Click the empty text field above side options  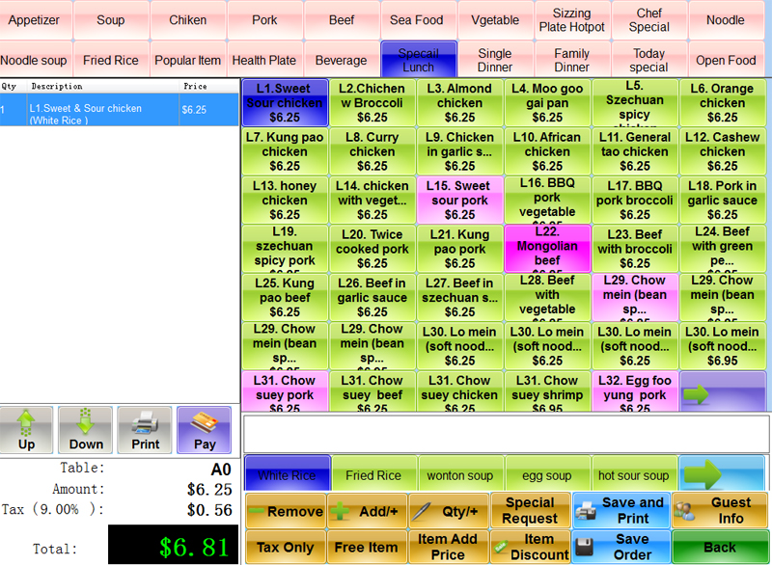[506, 434]
